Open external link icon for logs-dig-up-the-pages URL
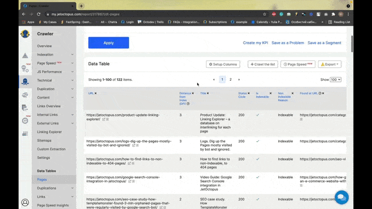372x209 pixels. point(134,145)
